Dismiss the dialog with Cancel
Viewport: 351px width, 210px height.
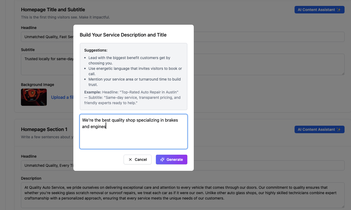point(138,160)
